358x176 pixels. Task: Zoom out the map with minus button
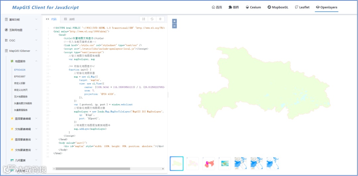[174, 26]
